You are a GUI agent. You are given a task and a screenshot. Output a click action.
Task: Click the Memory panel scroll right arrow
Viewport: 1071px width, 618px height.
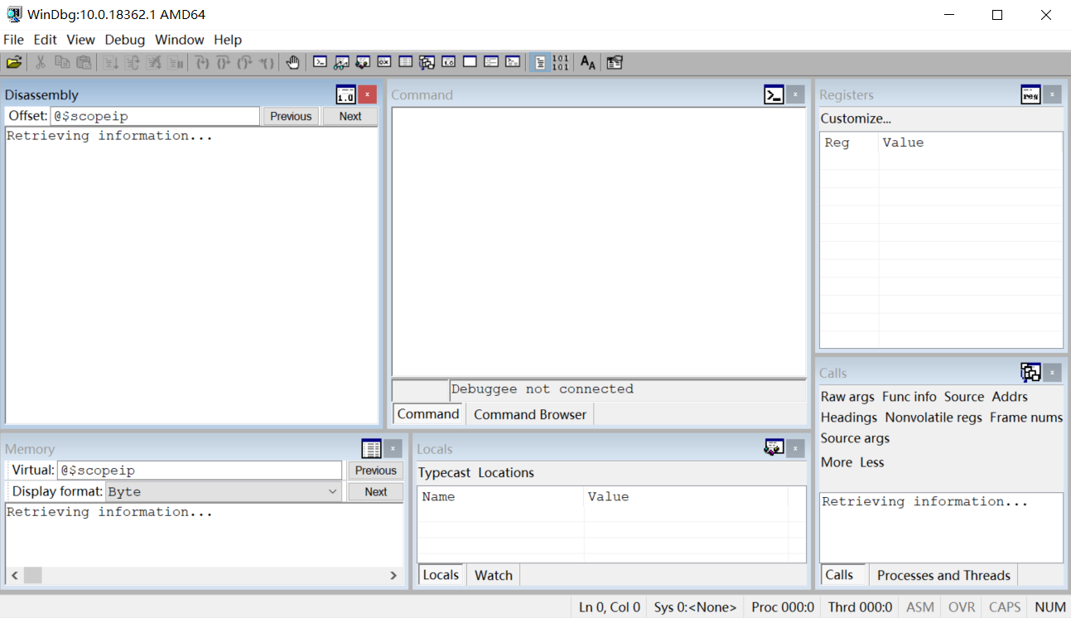tap(394, 575)
